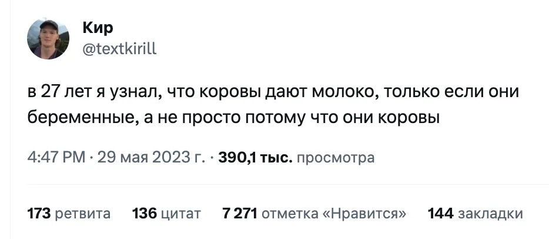Open the цитат list
The image size is (549, 239).
(x=179, y=213)
